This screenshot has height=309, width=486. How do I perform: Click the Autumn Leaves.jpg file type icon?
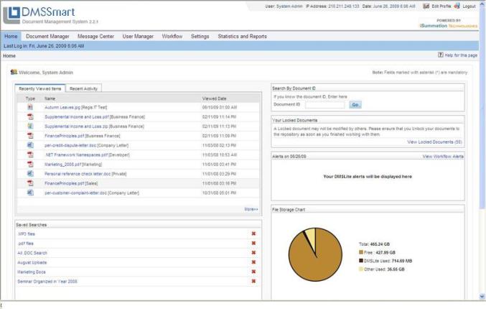point(30,106)
